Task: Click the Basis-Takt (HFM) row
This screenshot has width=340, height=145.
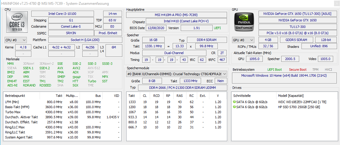Action: [62, 107]
